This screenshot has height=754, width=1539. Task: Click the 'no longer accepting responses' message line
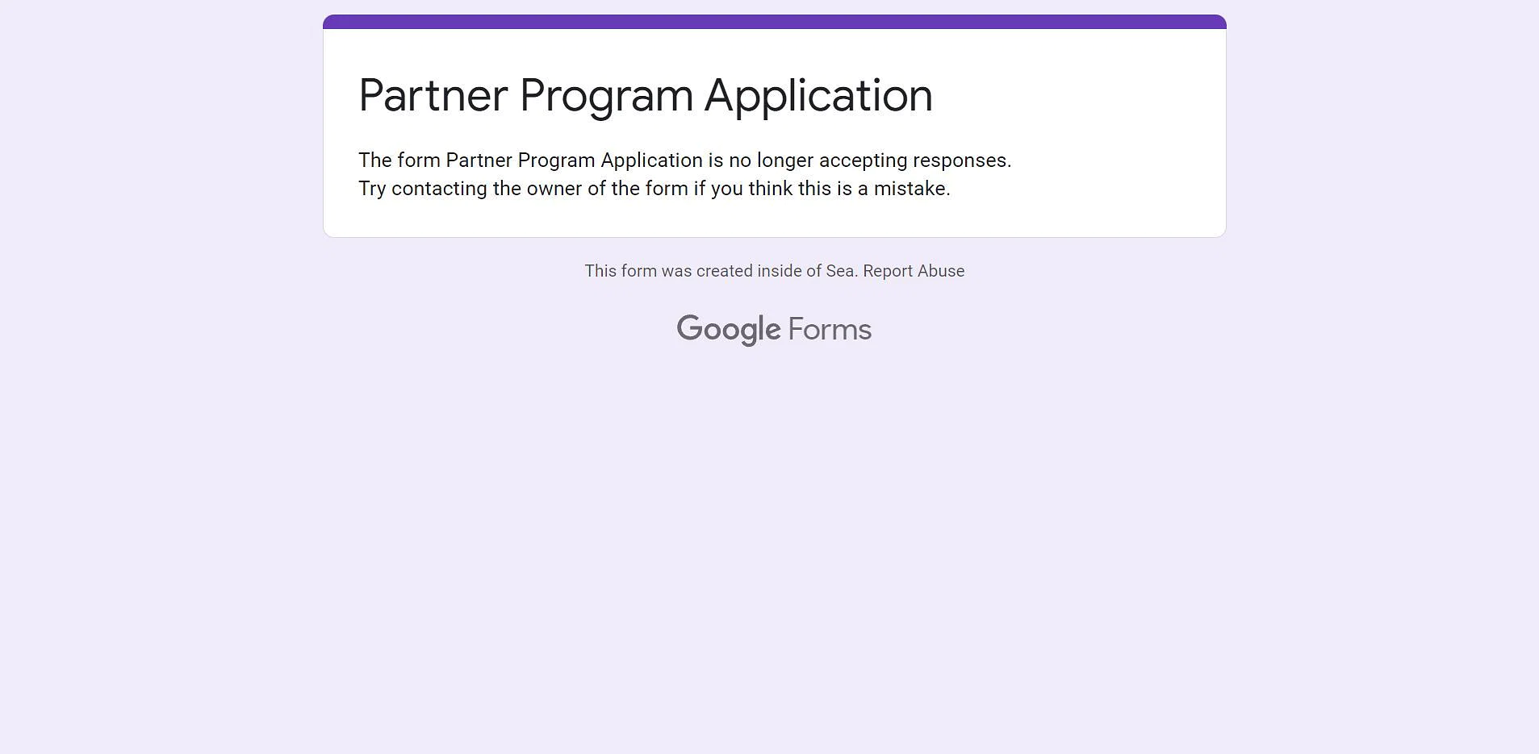[x=685, y=160]
